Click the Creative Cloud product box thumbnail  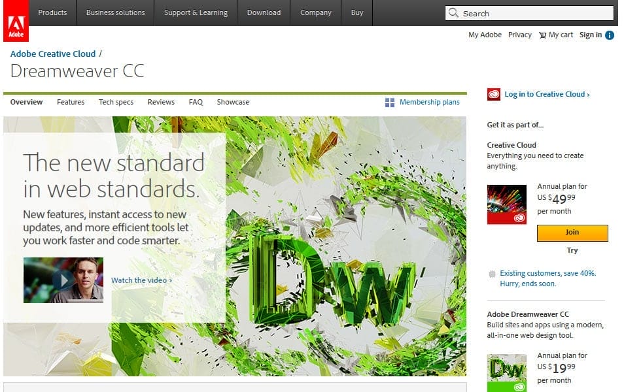507,204
